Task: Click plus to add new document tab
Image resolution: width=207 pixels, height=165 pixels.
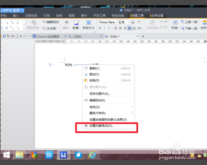Action: (x=143, y=36)
